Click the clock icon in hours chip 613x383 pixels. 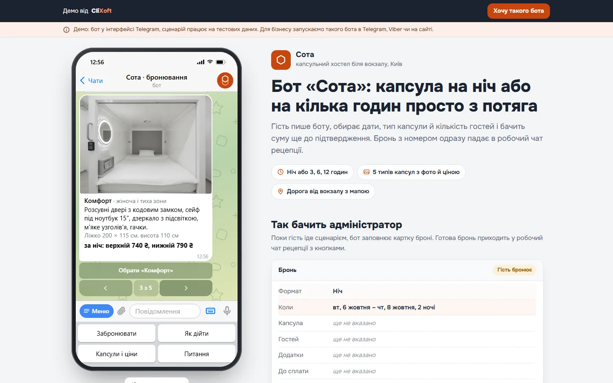(x=281, y=172)
